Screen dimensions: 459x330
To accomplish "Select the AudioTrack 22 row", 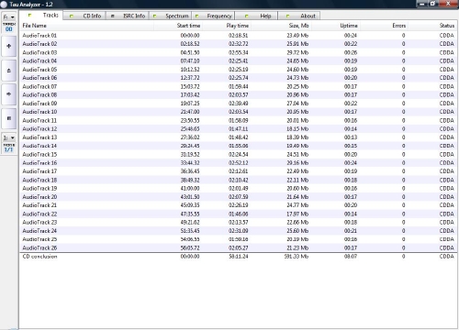I will pyautogui.click(x=239, y=214).
